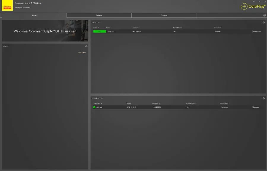Open the help question mark icon
Viewport: 267px width, 171px height.
tap(264, 15)
